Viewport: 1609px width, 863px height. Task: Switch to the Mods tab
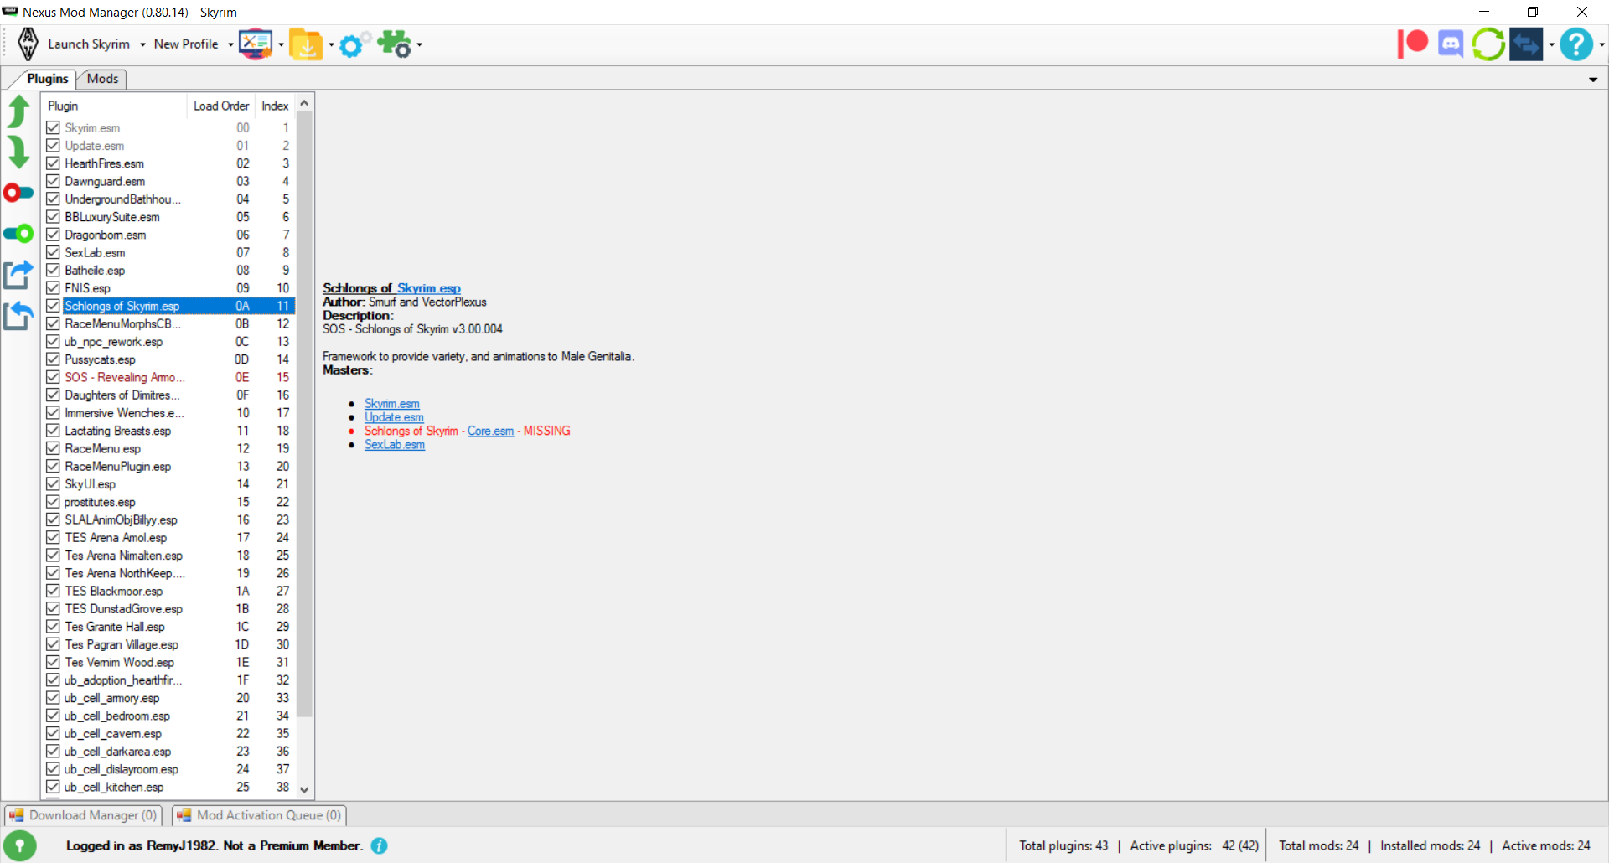tap(102, 79)
